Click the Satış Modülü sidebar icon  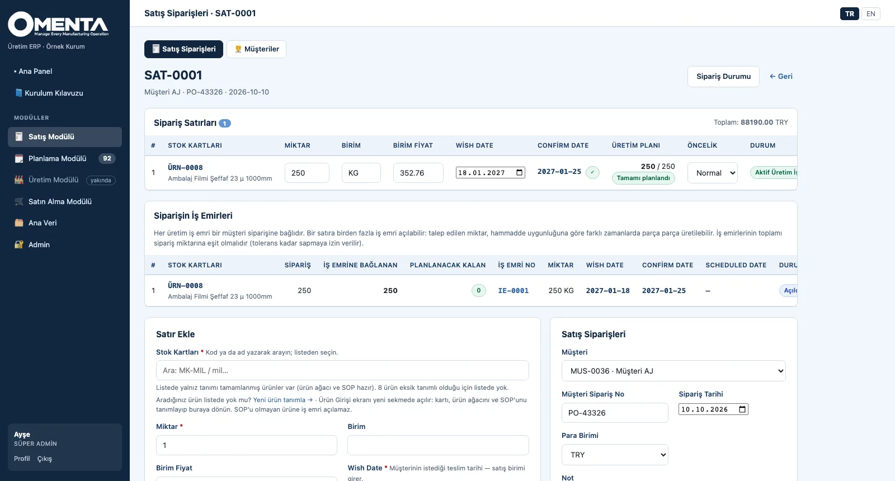[19, 136]
